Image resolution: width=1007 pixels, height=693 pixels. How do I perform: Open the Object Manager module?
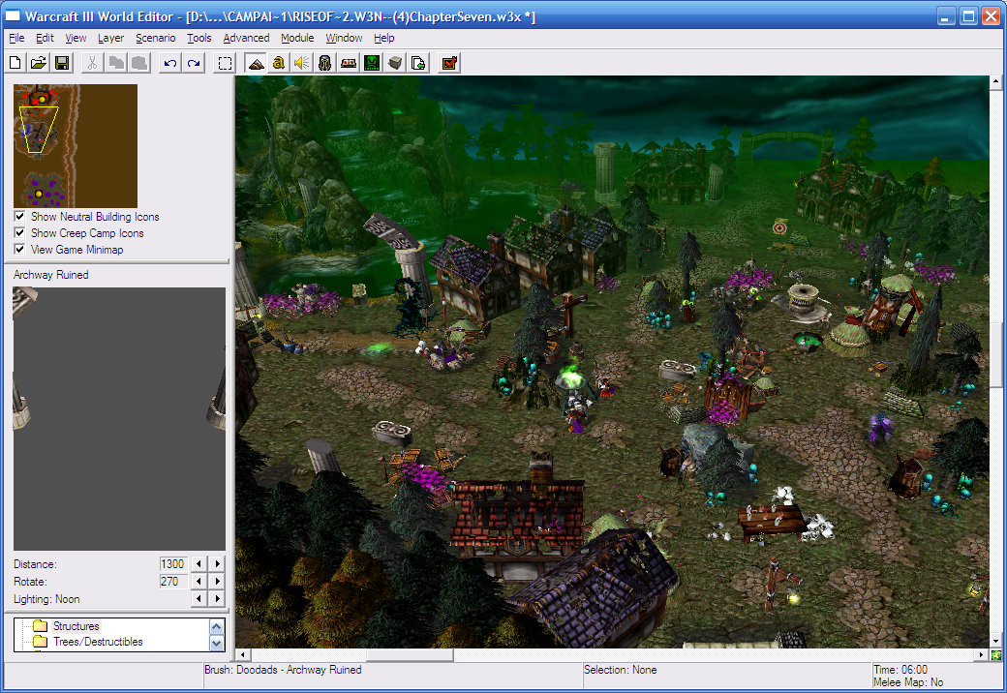pos(395,63)
